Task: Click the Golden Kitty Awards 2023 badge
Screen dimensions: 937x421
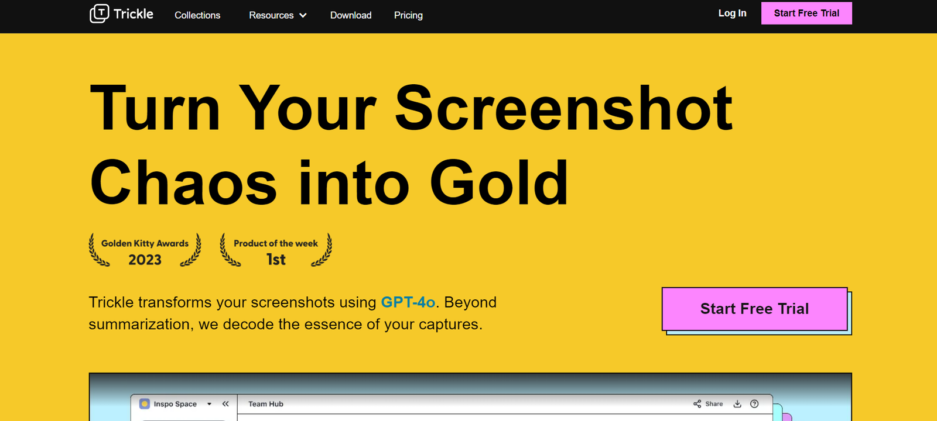Action: point(145,250)
